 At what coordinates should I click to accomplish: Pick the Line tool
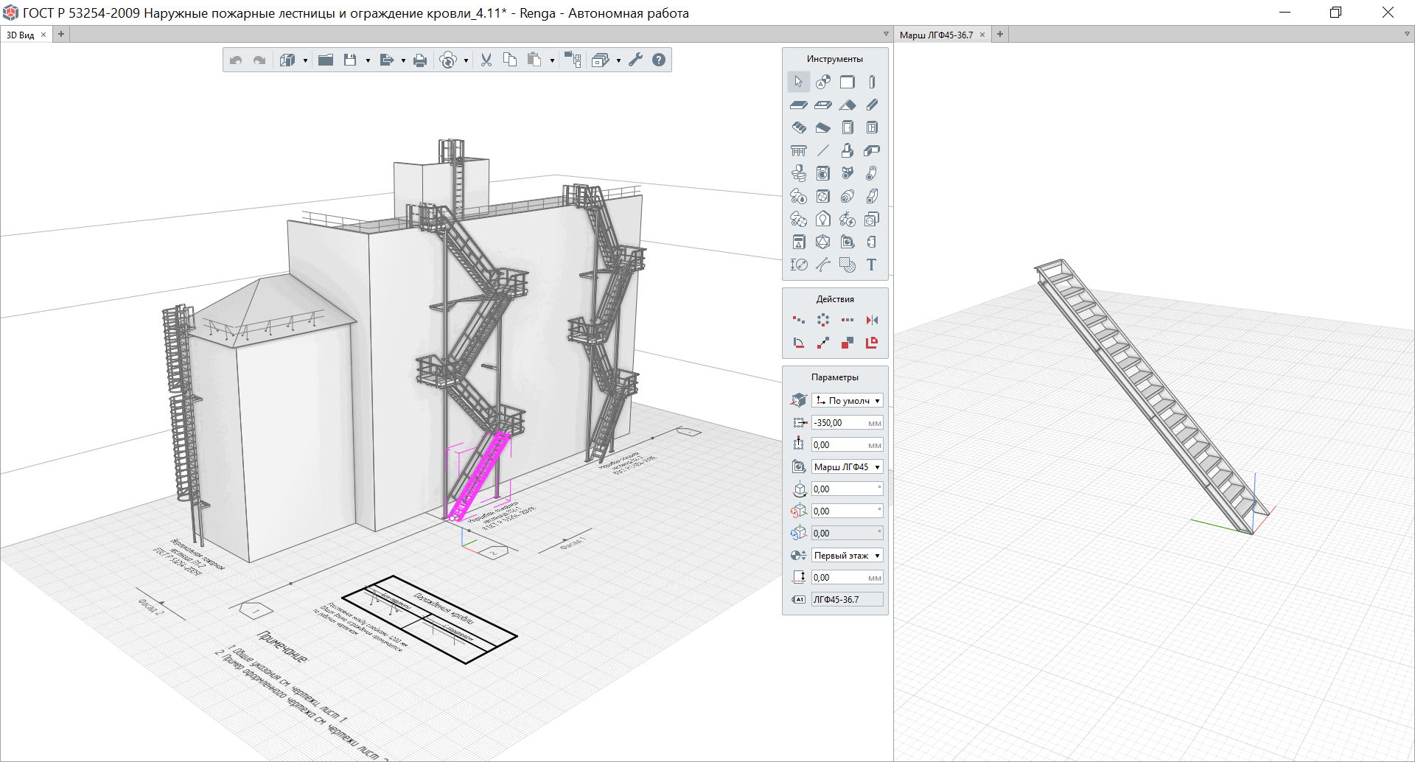(x=823, y=150)
